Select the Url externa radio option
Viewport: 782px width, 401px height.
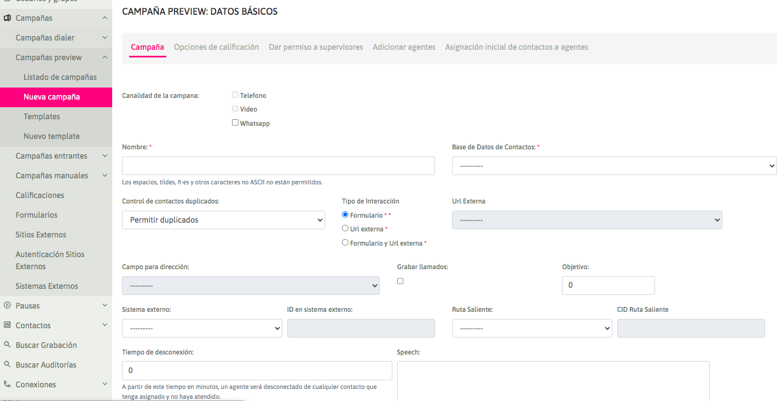345,229
